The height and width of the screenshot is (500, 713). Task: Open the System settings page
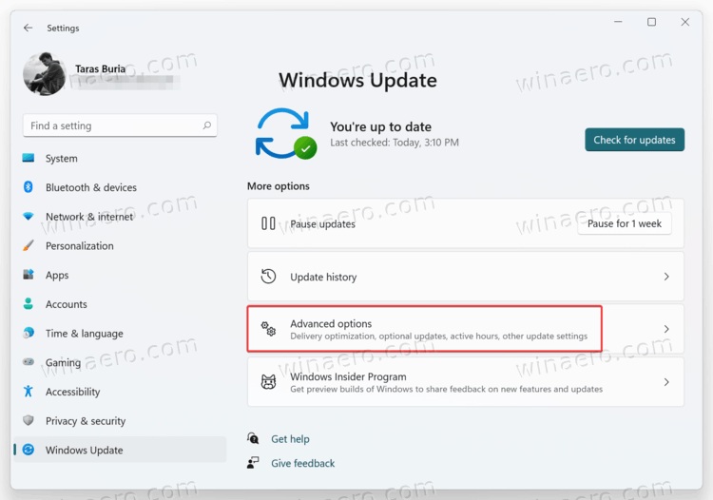[62, 159]
